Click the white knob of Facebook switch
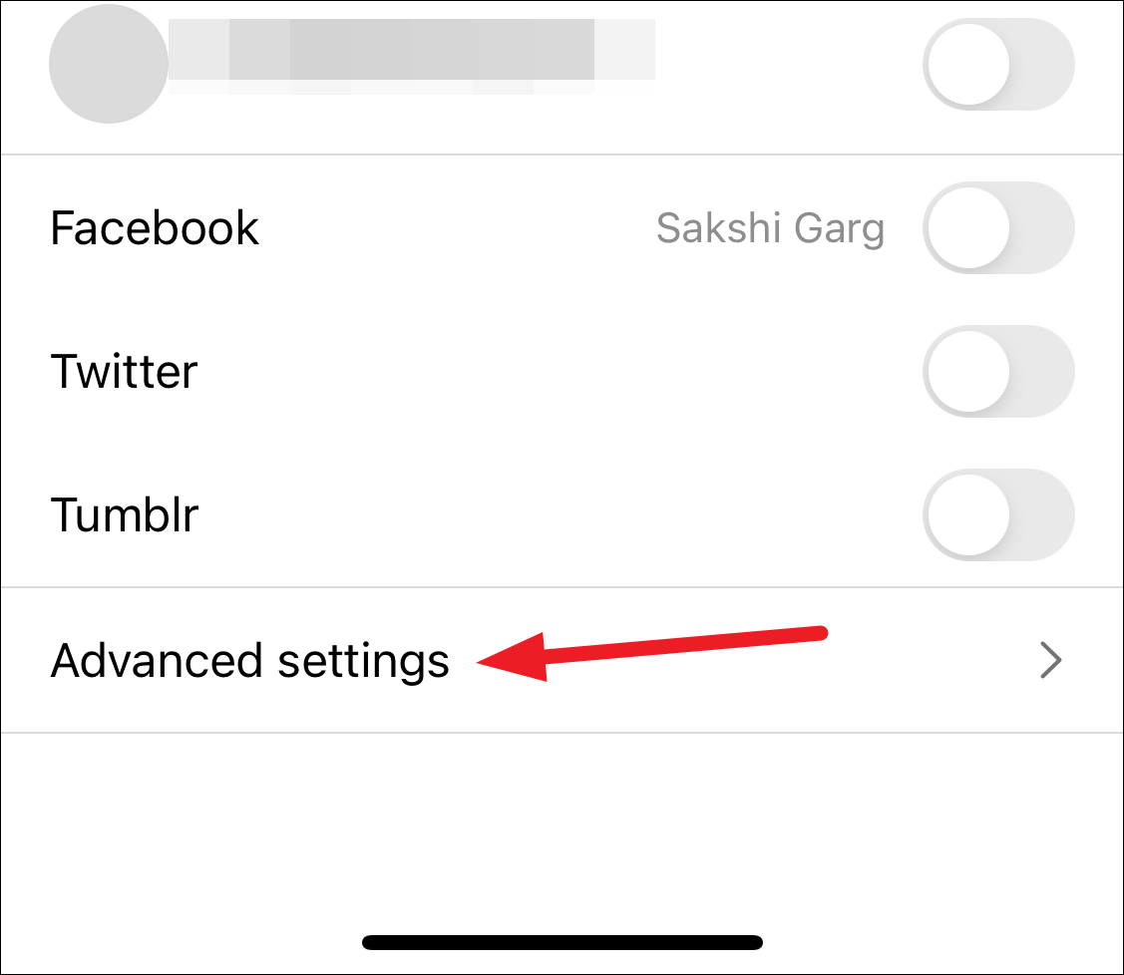The image size is (1124, 975). (968, 228)
